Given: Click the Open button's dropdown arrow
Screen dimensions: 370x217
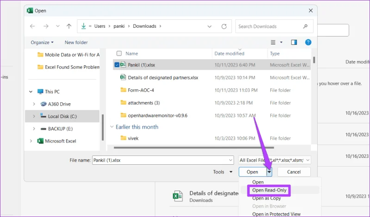Looking at the screenshot, I should (269, 172).
